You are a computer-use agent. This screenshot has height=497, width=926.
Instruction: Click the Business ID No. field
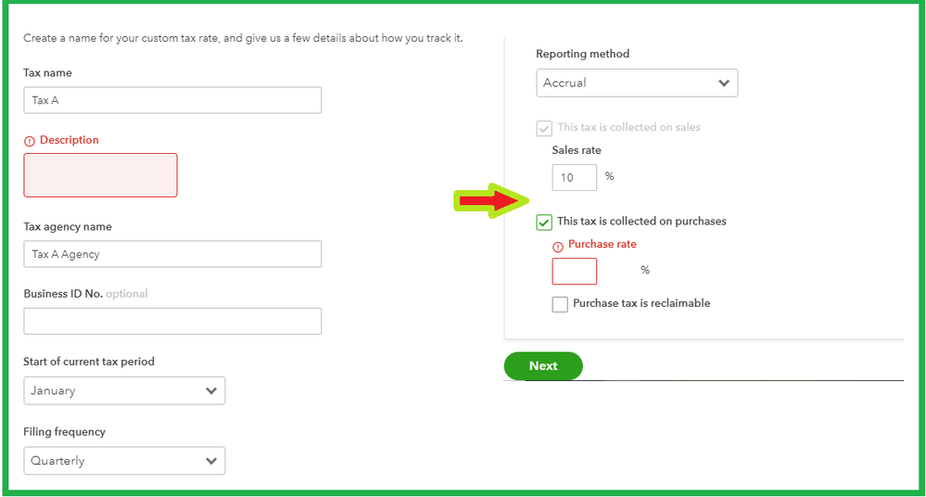[172, 321]
